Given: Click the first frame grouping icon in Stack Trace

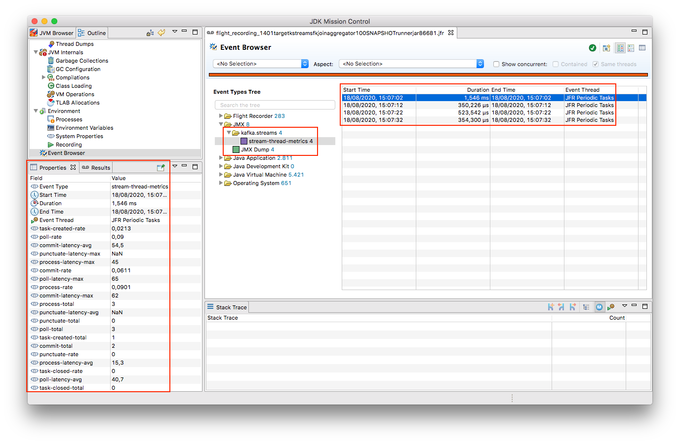Looking at the screenshot, I should [x=551, y=307].
